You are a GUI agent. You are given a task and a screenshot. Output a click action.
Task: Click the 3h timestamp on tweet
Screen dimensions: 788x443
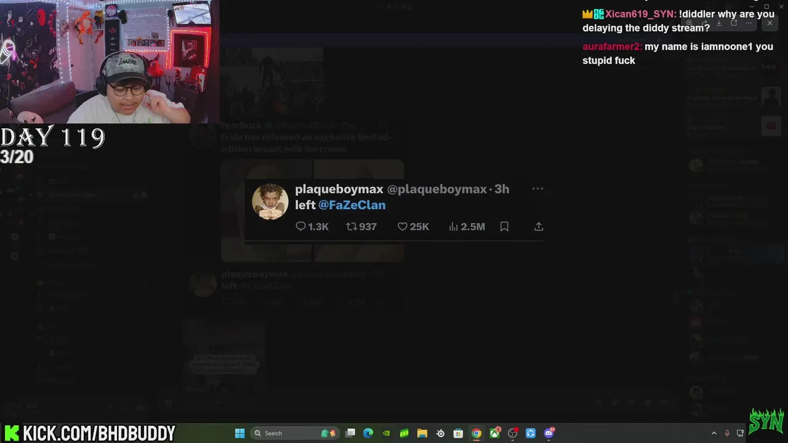(502, 189)
